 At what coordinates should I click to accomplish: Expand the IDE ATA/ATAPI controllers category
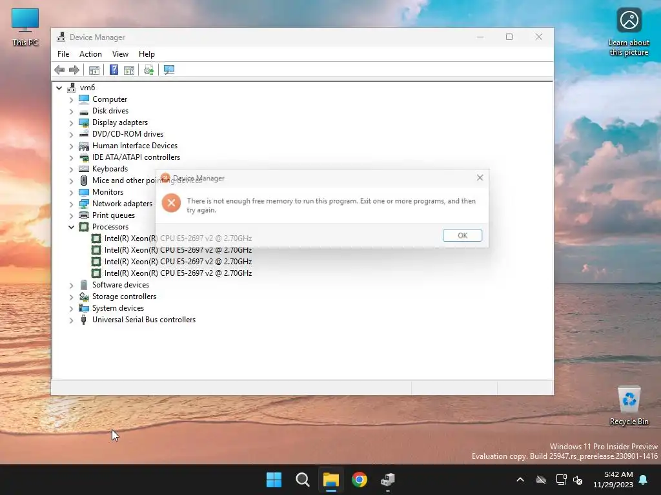(71, 158)
